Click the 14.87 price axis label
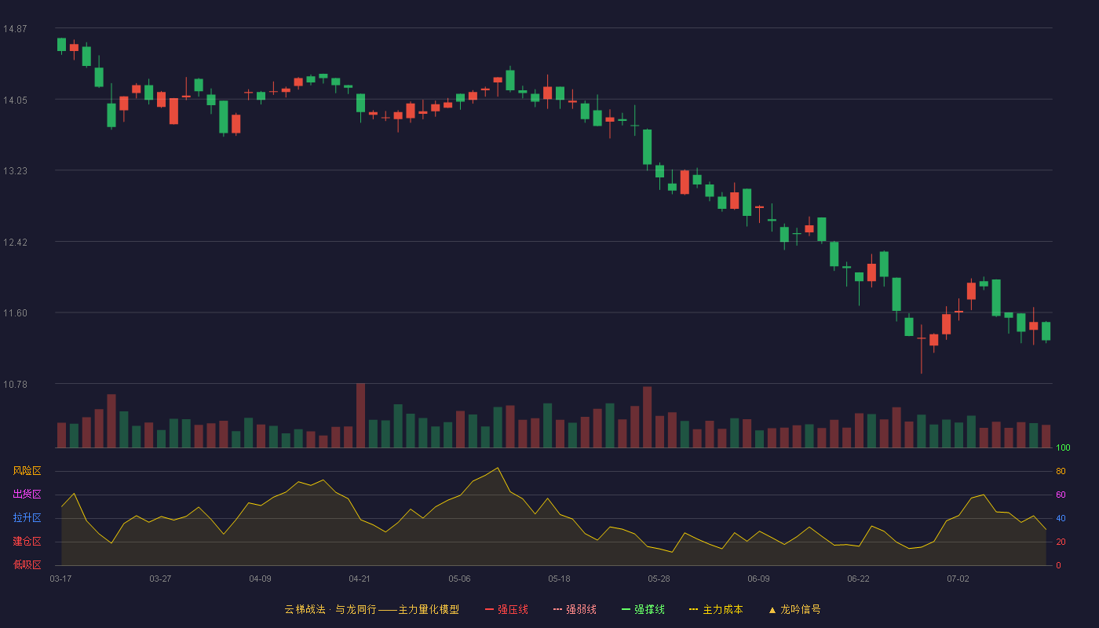Screen dimensions: 1099x628 pyautogui.click(x=15, y=29)
